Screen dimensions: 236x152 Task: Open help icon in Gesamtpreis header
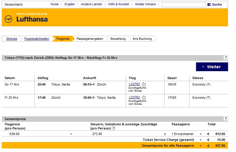[226, 119]
